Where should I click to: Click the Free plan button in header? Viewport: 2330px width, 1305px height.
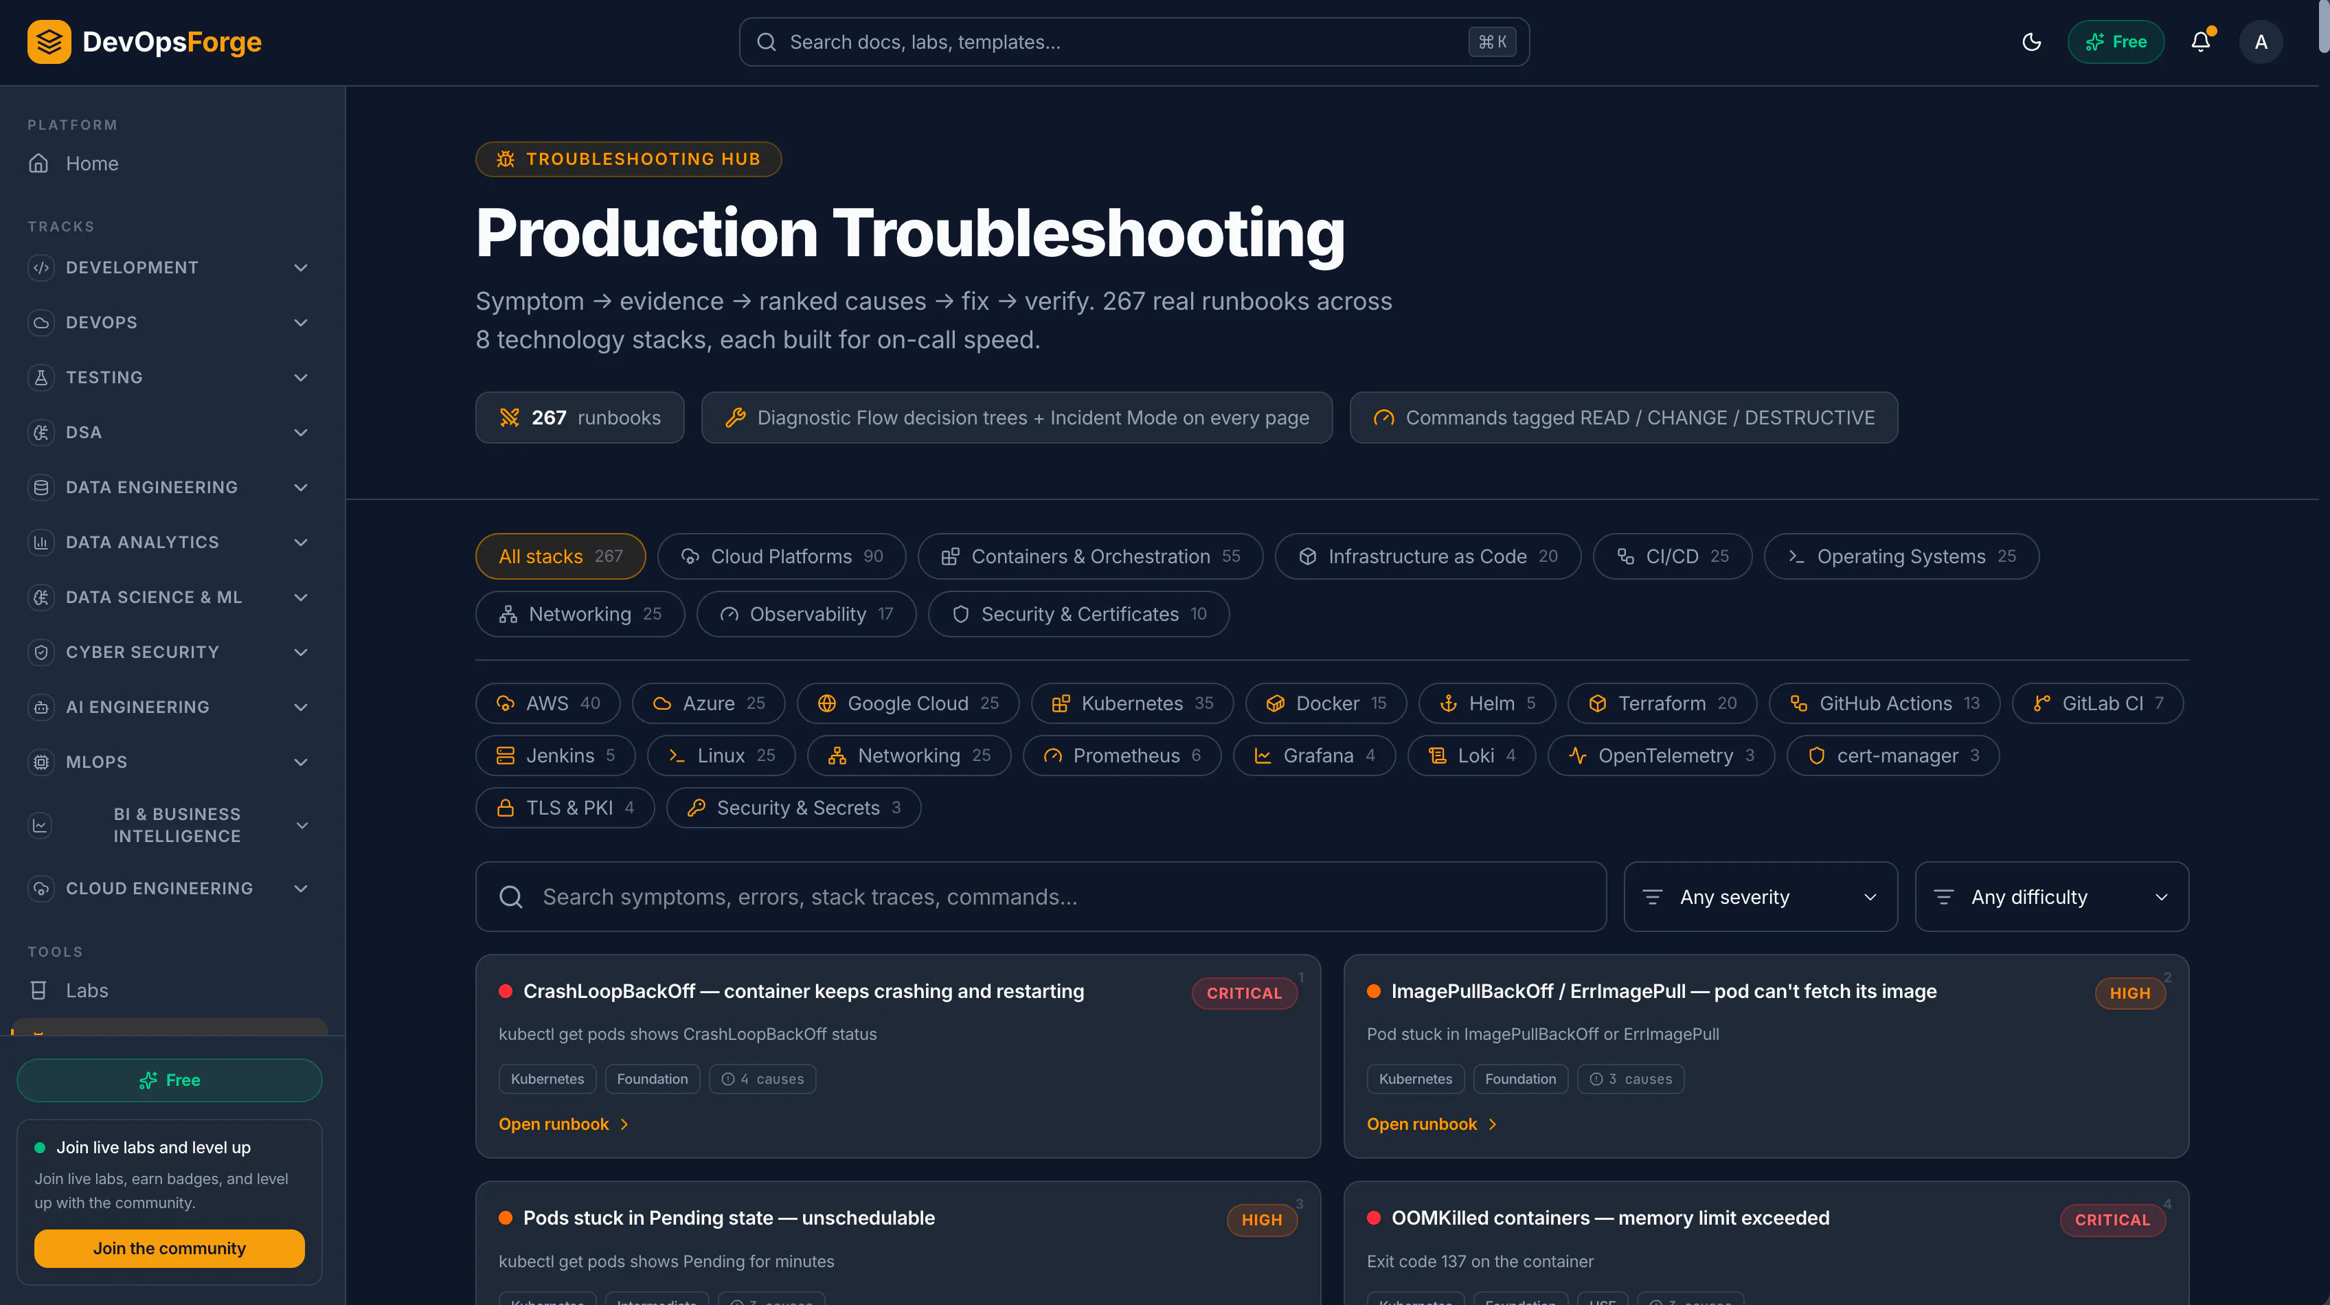[2116, 42]
